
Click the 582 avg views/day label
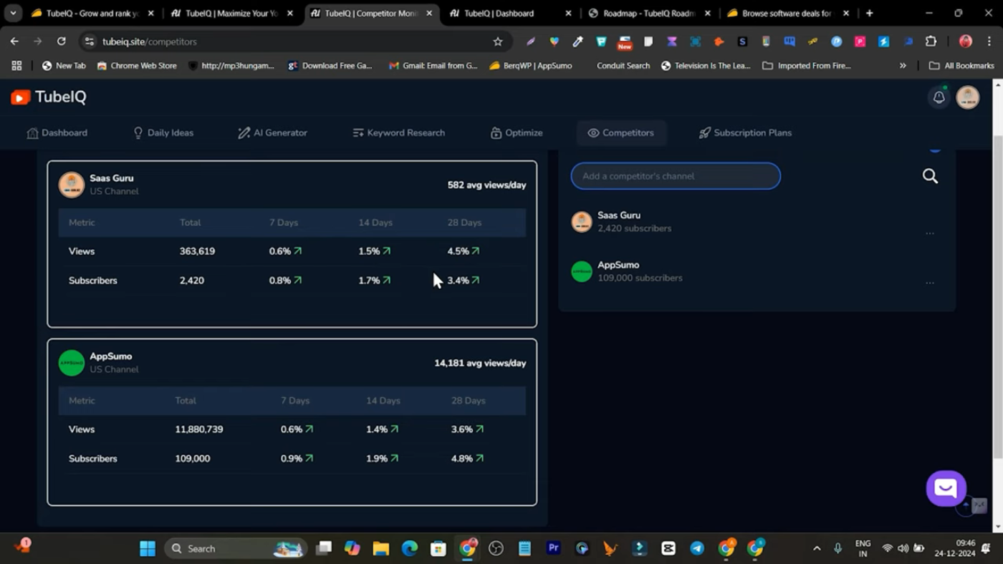(486, 185)
